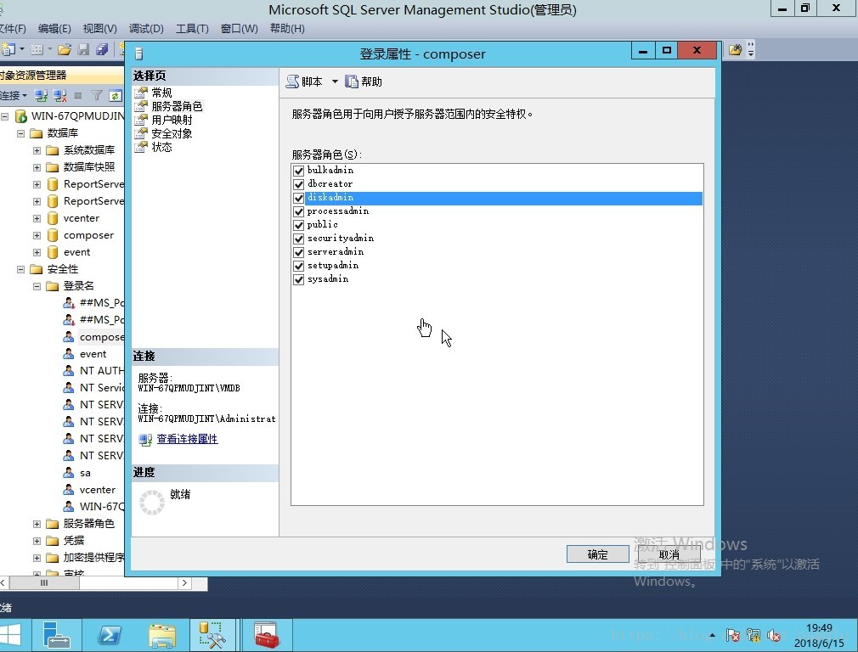Image resolution: width=858 pixels, height=652 pixels.
Task: Uncheck the processadmin role checkbox
Action: (299, 211)
